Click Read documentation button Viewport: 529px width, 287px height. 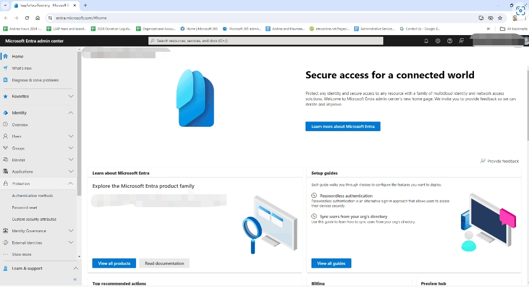click(x=164, y=263)
